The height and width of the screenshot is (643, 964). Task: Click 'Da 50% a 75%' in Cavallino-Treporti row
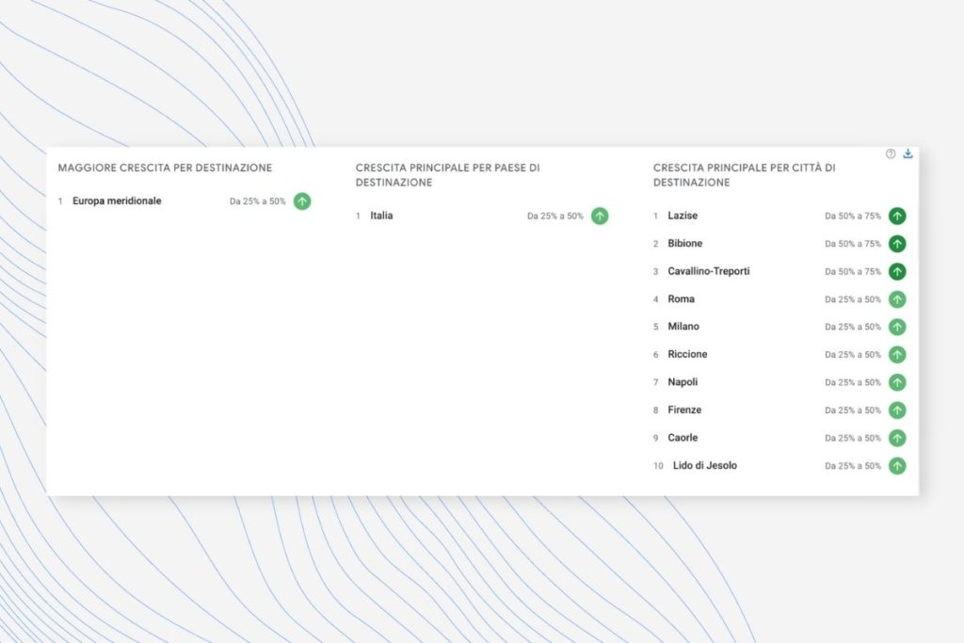pyautogui.click(x=853, y=272)
